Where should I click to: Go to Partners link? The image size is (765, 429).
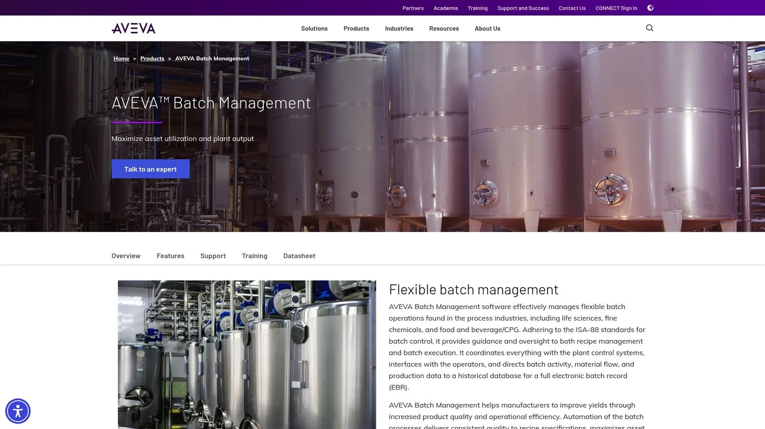coord(413,8)
